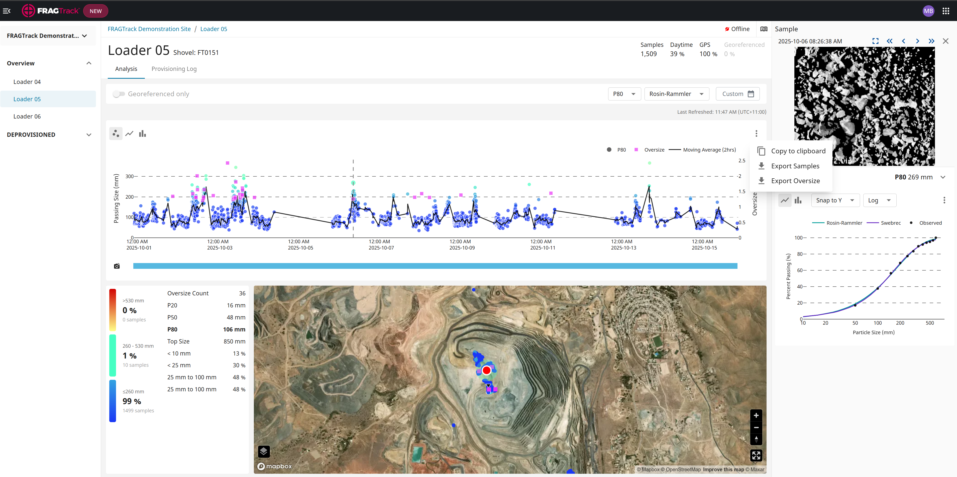Click the camera icon beside the timeline bar

[x=117, y=266]
